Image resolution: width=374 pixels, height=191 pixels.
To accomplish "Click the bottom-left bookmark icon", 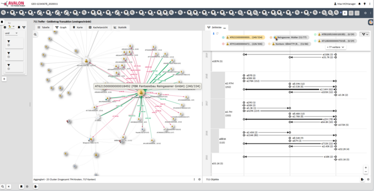I will (x=21, y=187).
